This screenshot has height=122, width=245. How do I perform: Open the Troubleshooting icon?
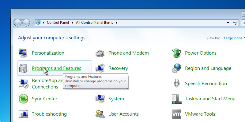click(23, 114)
